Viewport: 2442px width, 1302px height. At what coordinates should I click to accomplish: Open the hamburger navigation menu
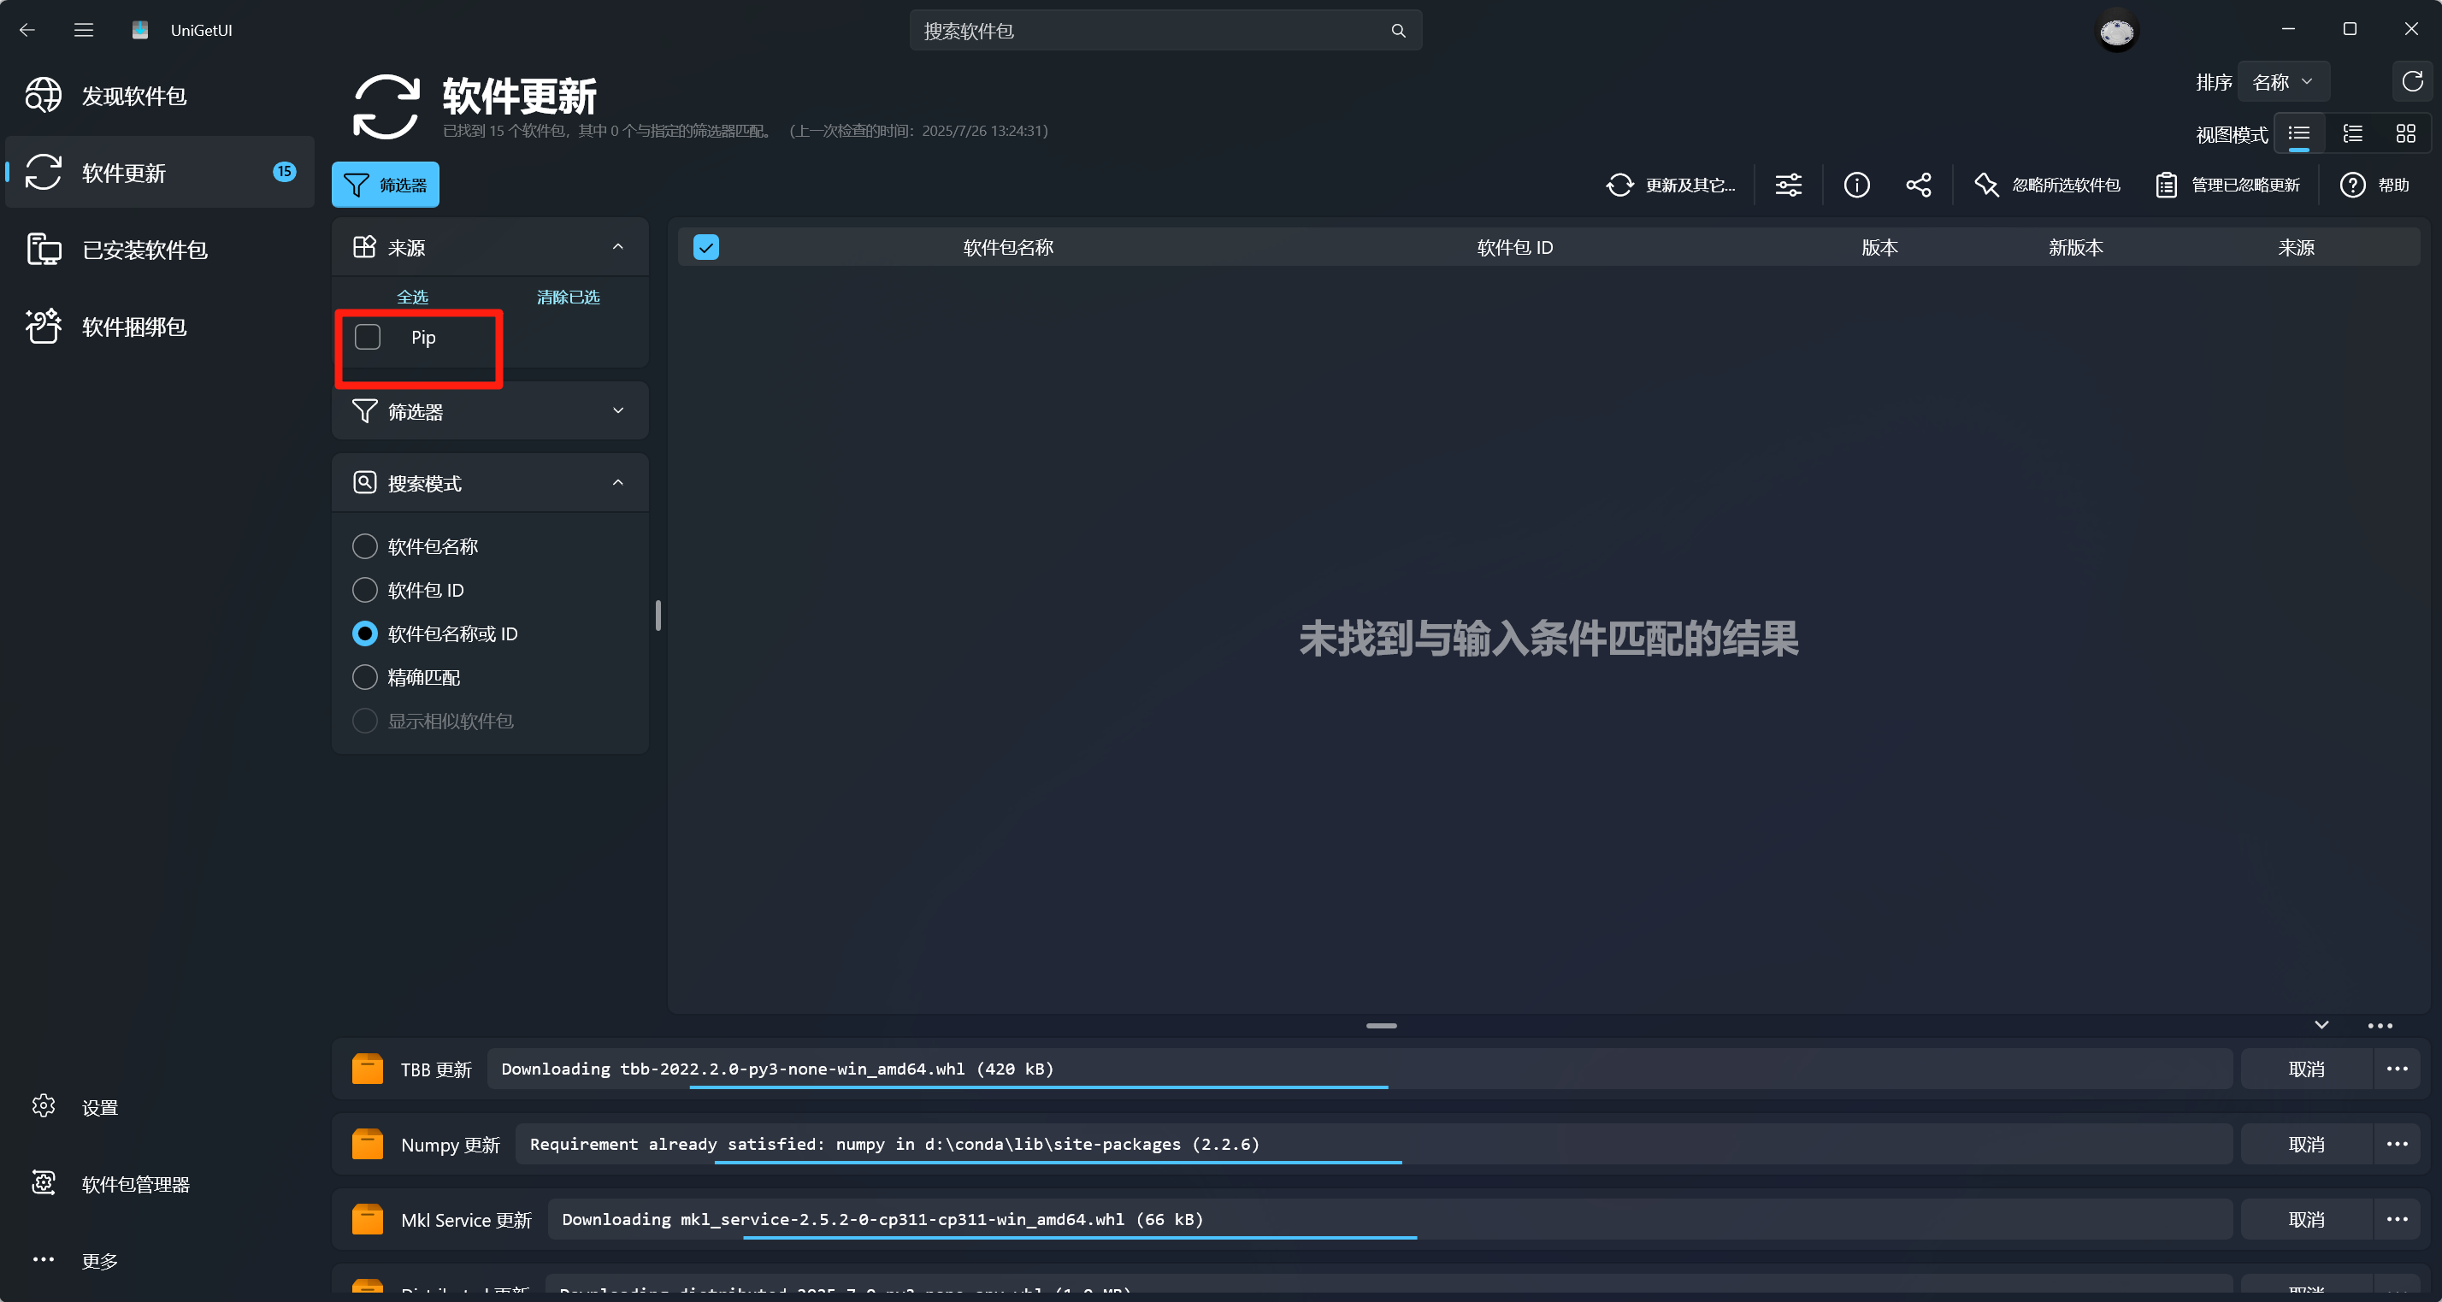(84, 29)
